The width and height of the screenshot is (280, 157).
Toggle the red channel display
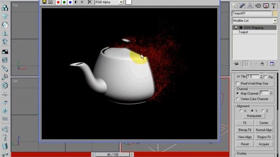58,2
